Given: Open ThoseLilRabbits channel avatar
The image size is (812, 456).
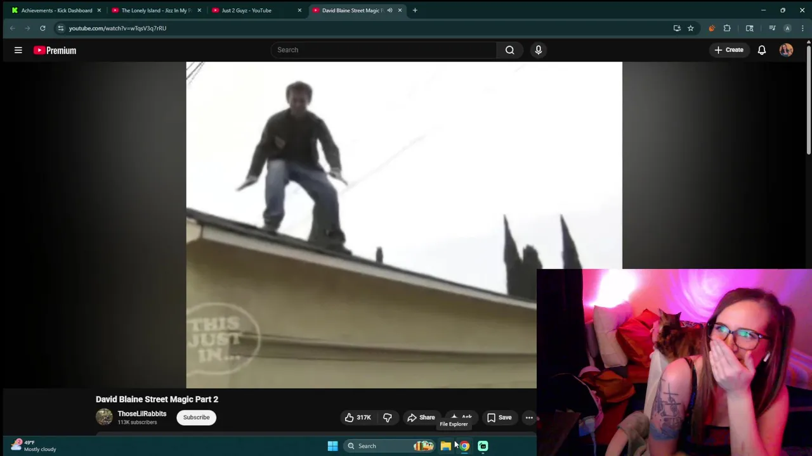Looking at the screenshot, I should [x=104, y=417].
